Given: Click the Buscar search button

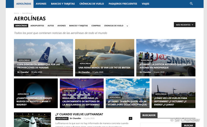Looking at the screenshot, I should click(188, 125).
